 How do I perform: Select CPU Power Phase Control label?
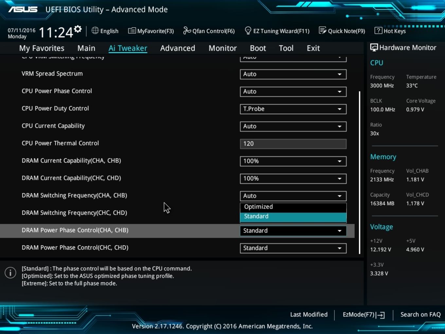(x=57, y=91)
